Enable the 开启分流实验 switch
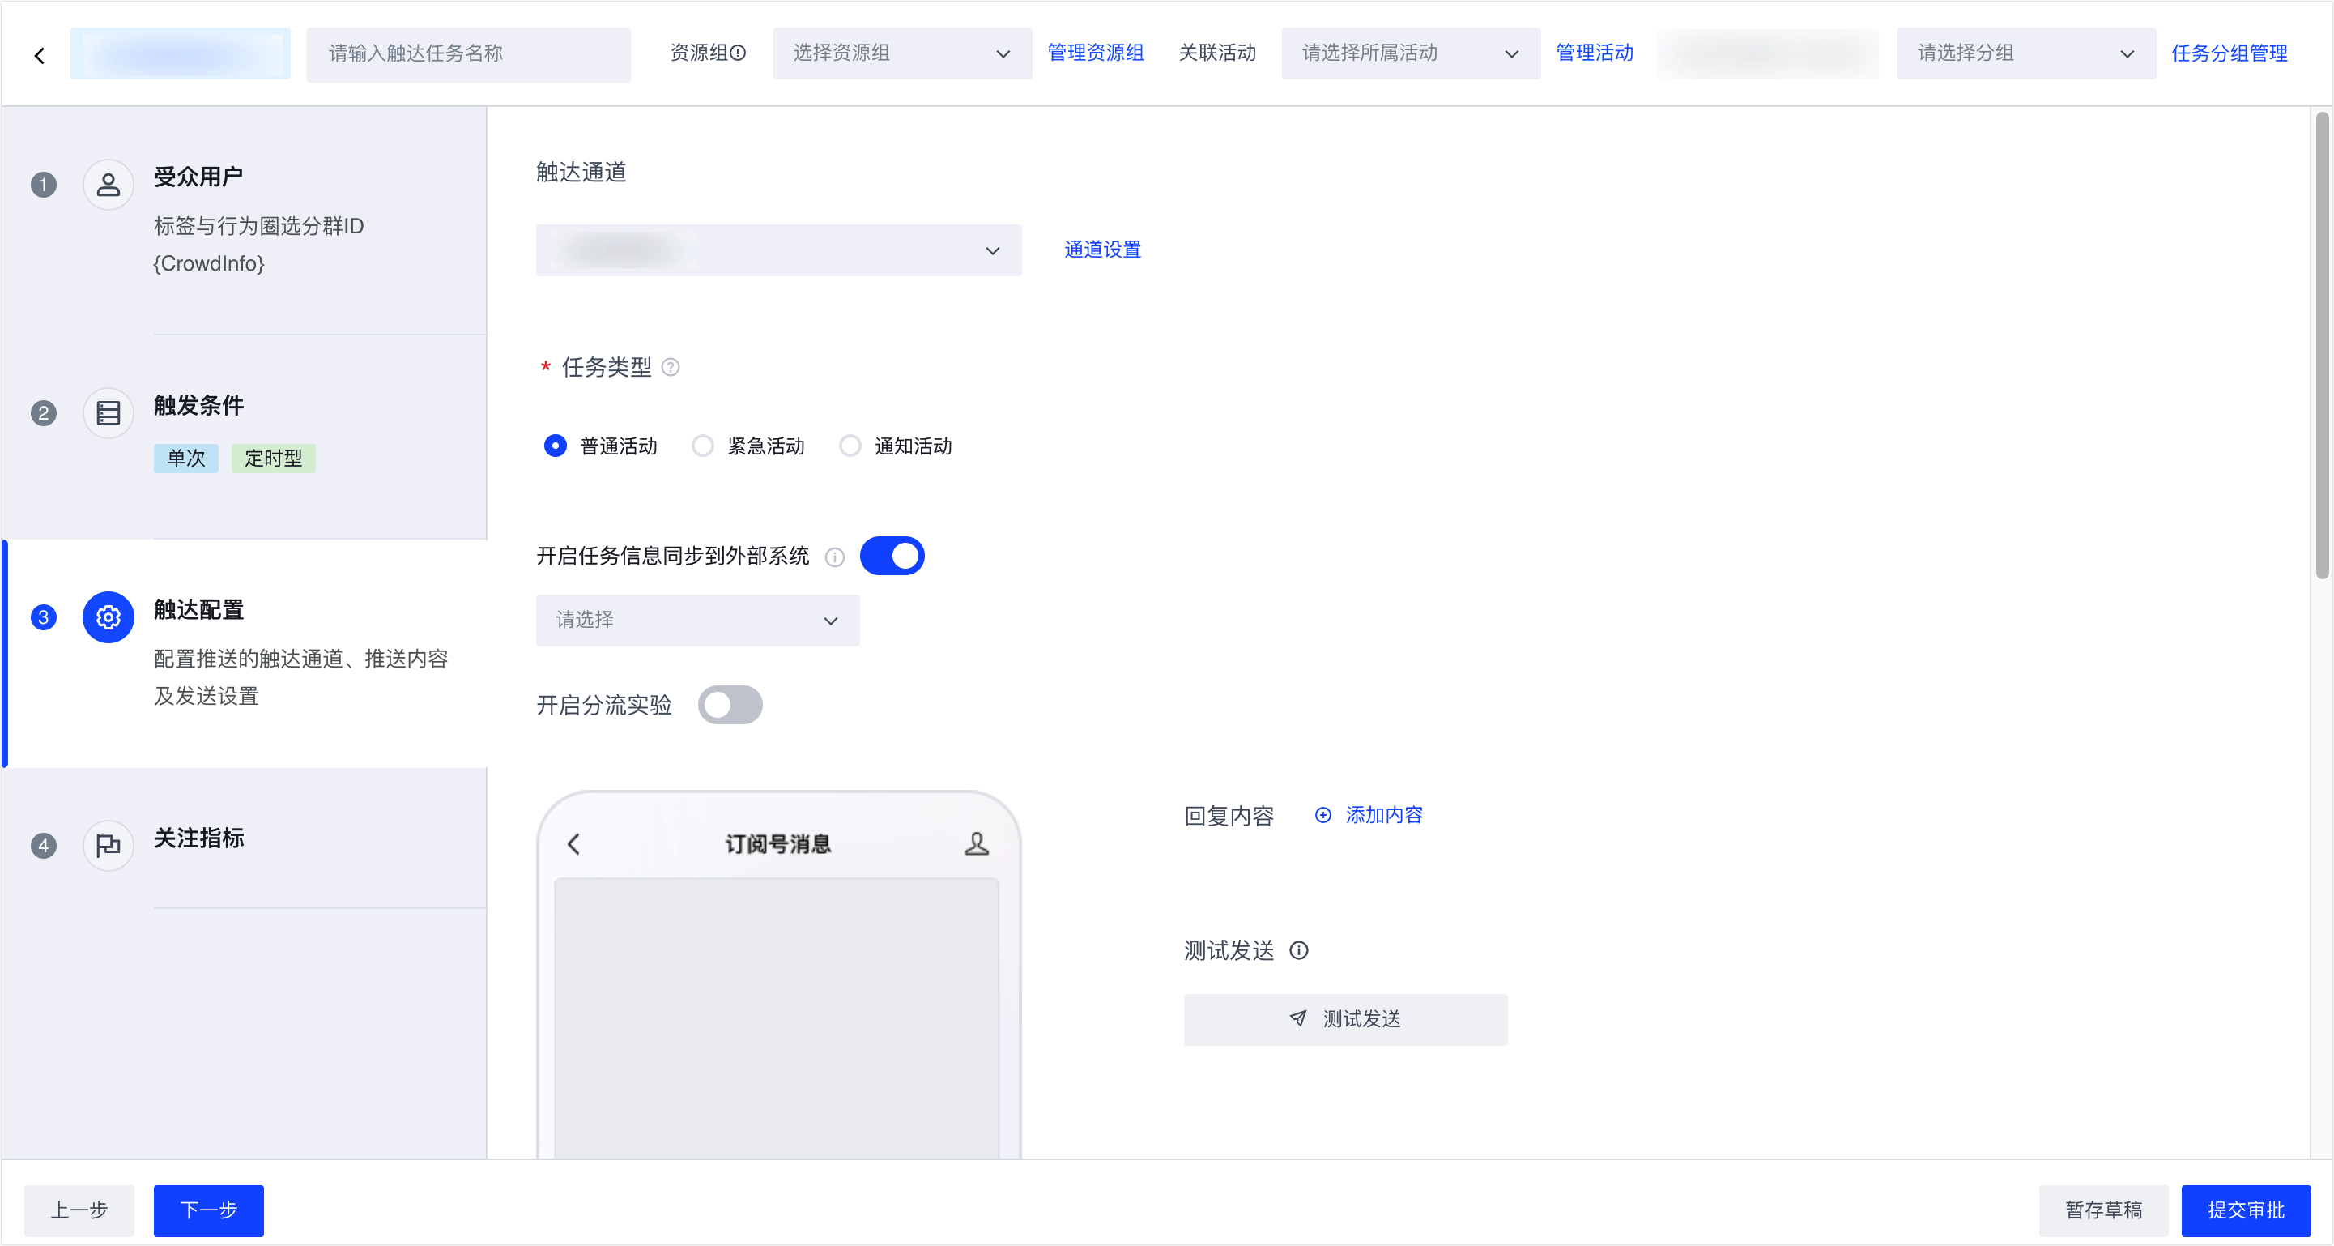The height and width of the screenshot is (1246, 2334). click(730, 705)
